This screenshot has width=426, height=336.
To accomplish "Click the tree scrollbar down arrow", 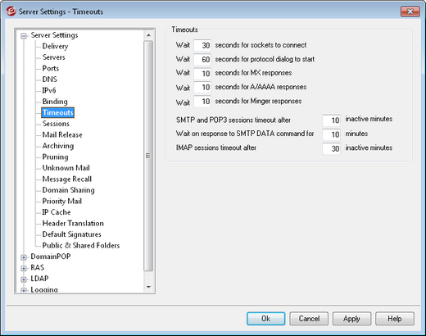I will point(148,287).
